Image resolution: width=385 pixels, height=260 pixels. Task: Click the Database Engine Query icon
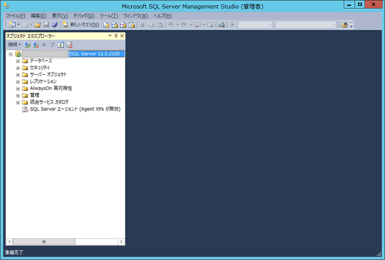[x=106, y=25]
